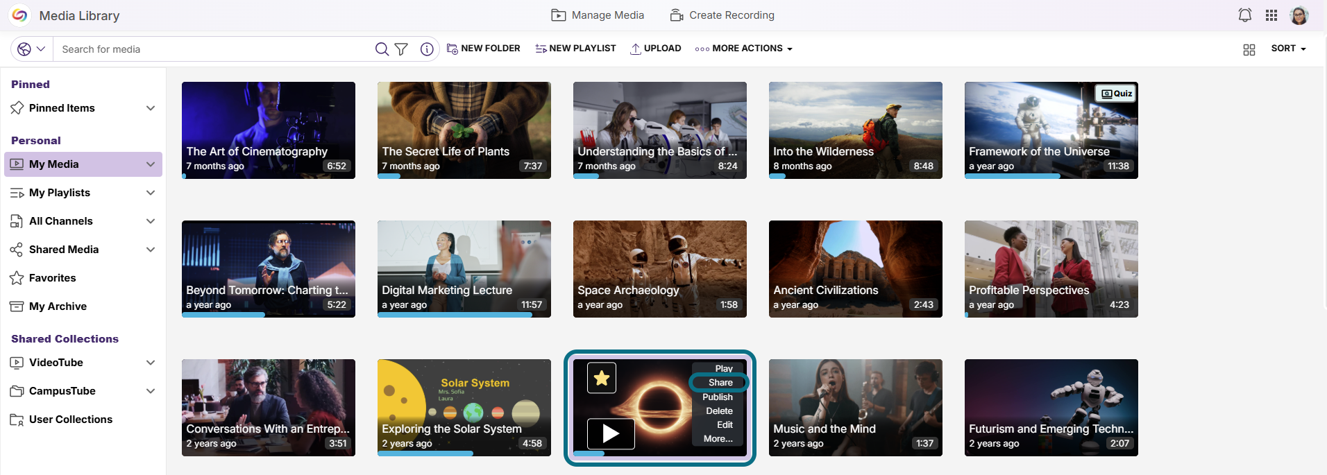Image resolution: width=1327 pixels, height=475 pixels.
Task: Open the My Media section
Action: (x=83, y=164)
